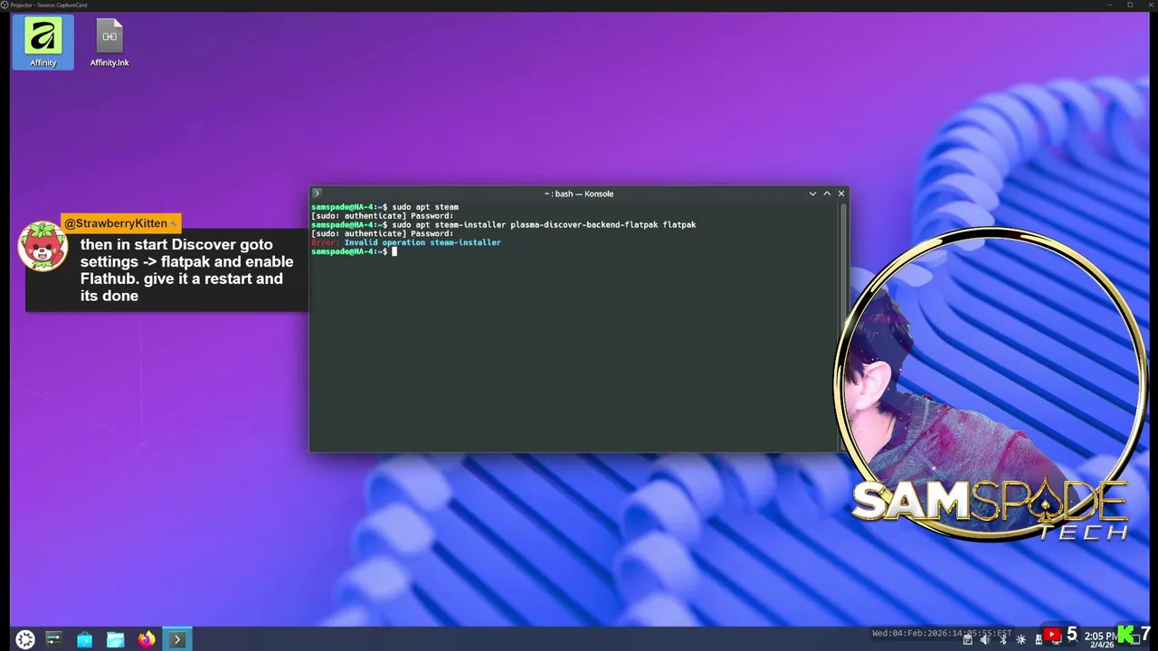Open brightness tray icon
The image size is (1158, 651).
pos(1021,639)
